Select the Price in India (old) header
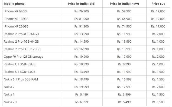 [82, 4]
